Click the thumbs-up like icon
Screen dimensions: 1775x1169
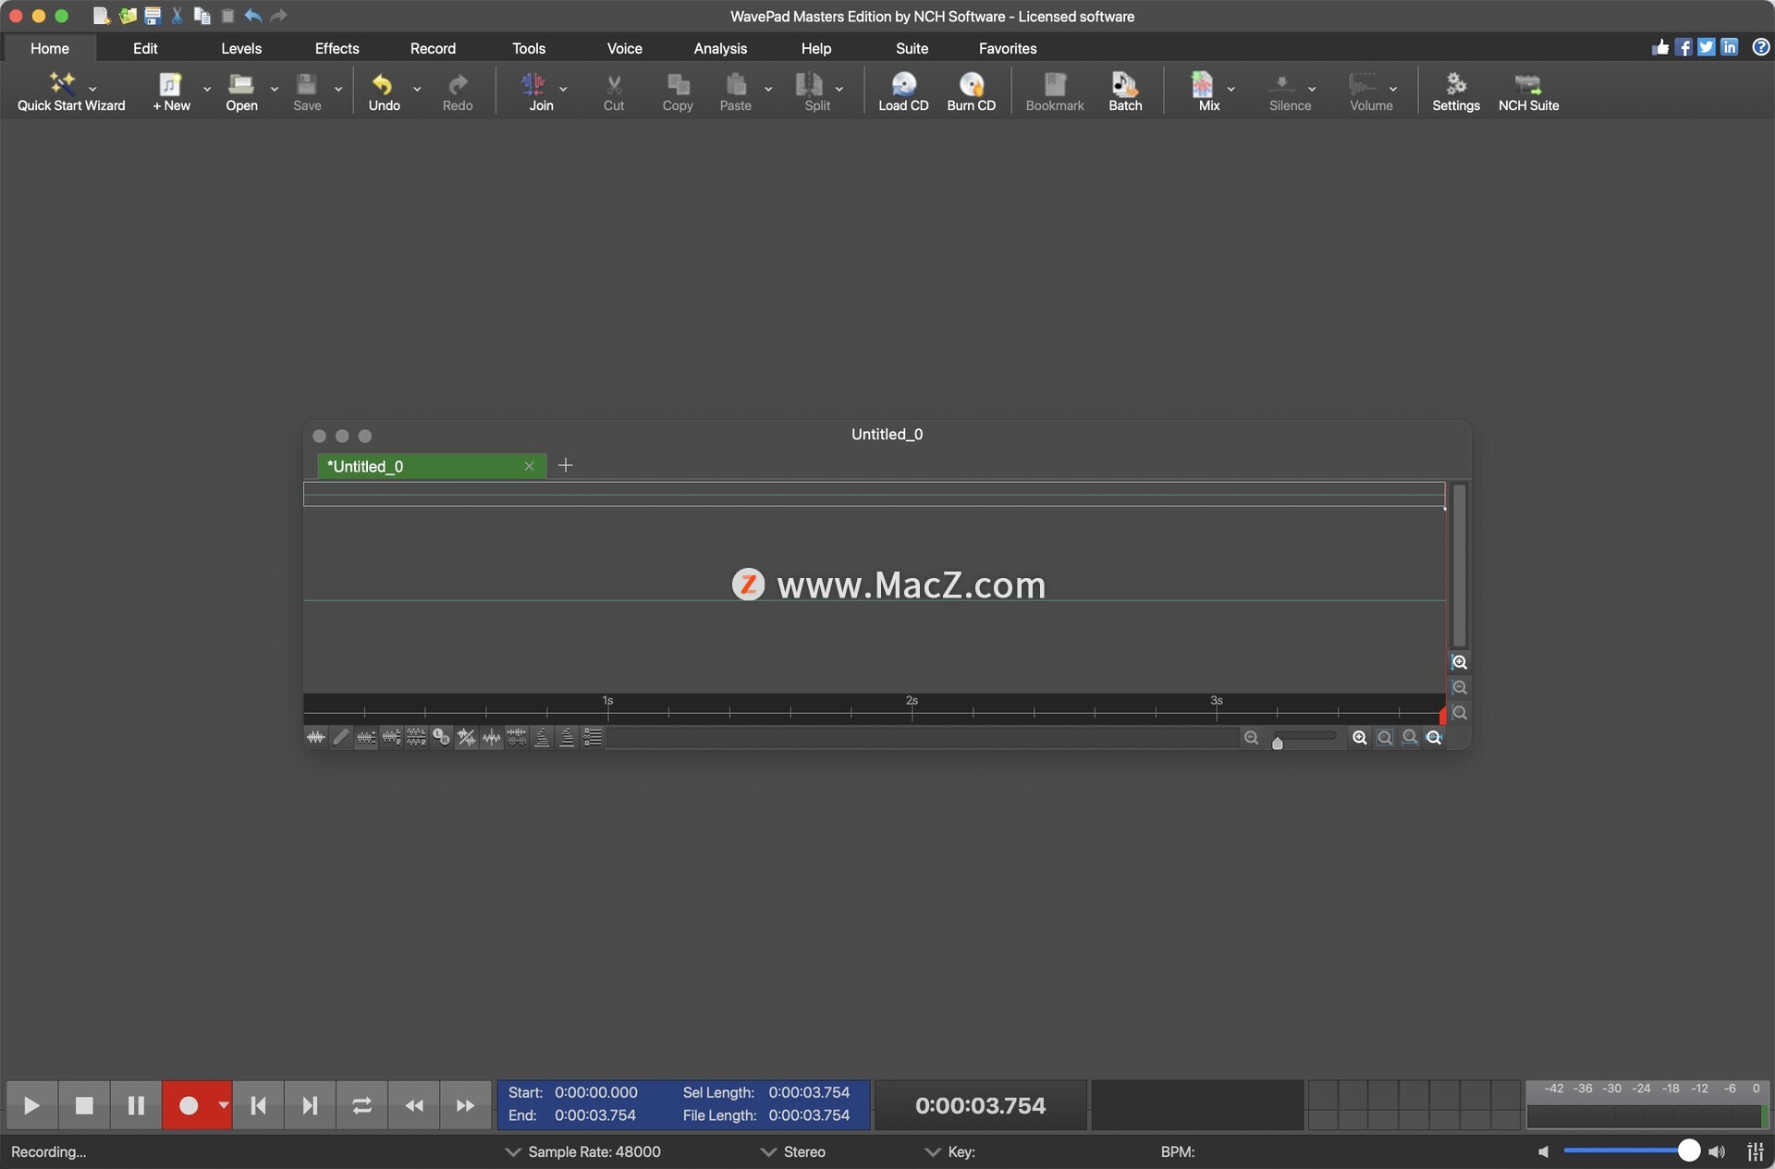[1660, 47]
